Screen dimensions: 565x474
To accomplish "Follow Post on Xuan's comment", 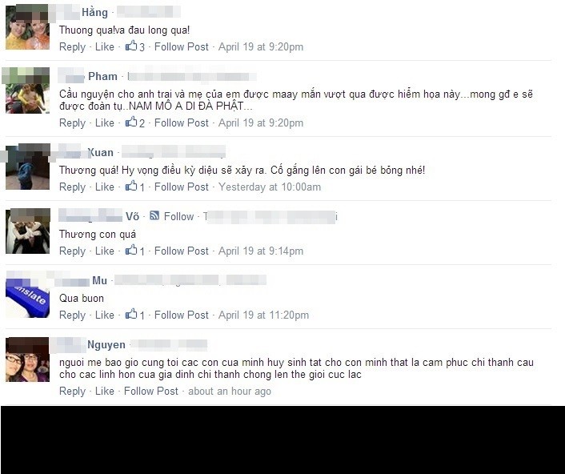I will coord(181,187).
